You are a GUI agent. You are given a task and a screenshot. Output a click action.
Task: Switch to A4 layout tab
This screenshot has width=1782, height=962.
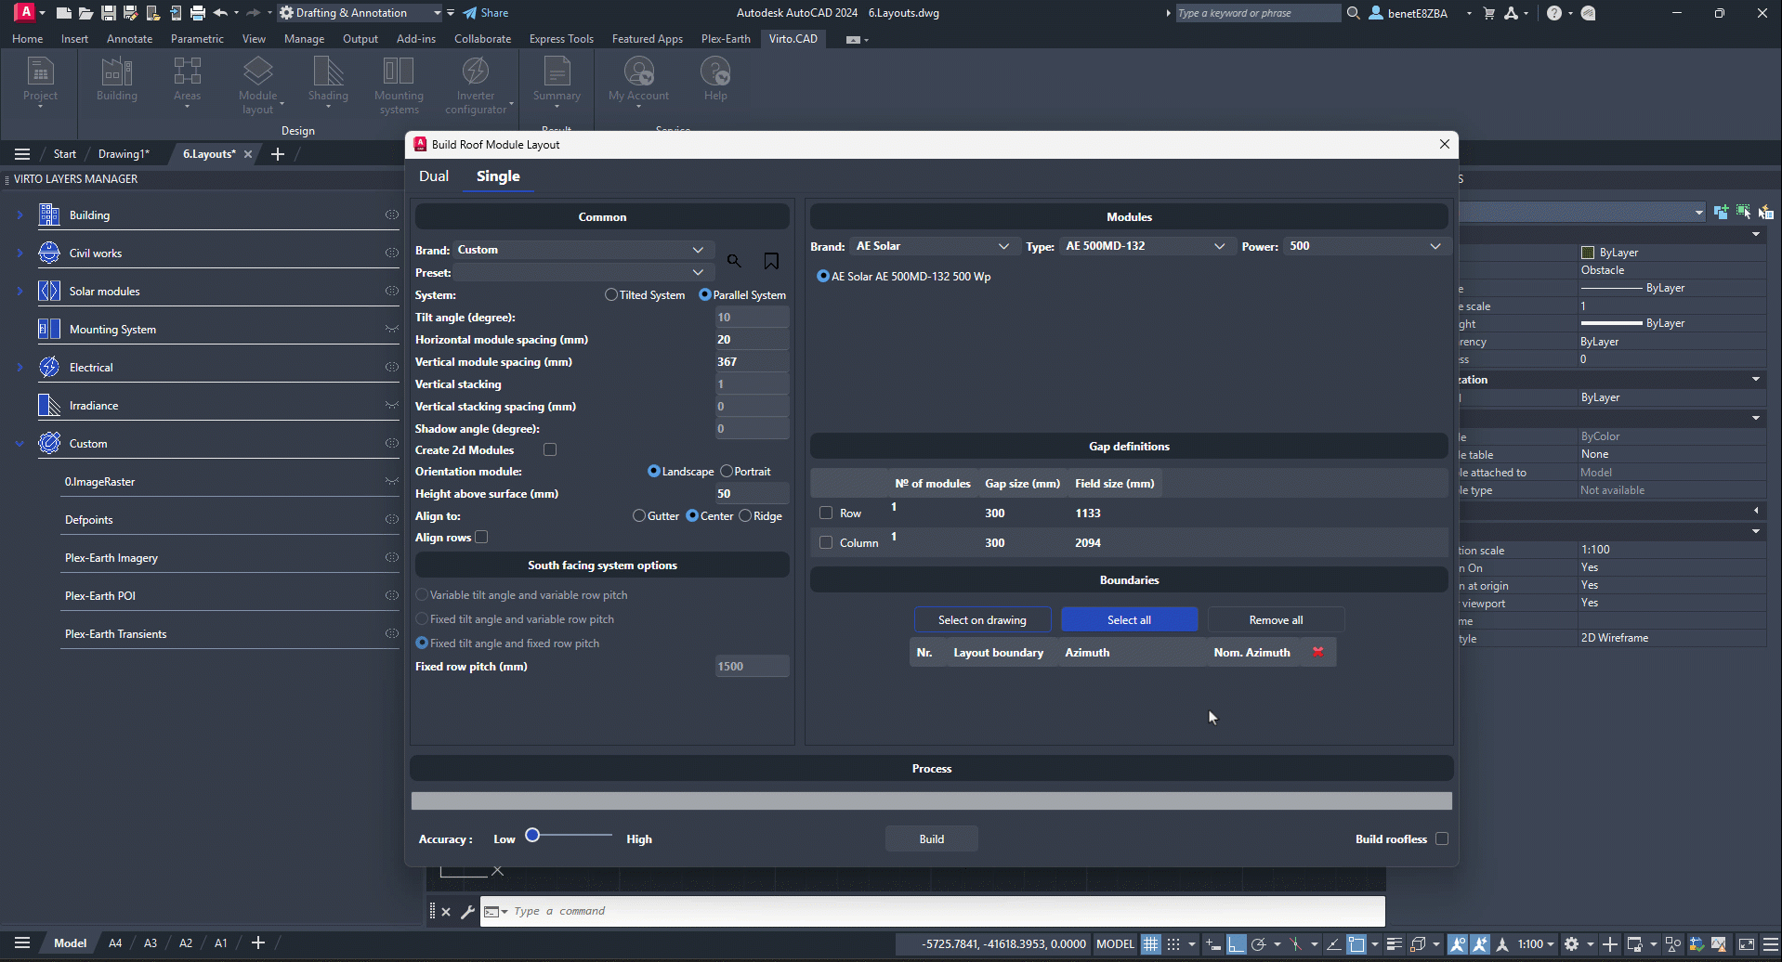coord(115,943)
